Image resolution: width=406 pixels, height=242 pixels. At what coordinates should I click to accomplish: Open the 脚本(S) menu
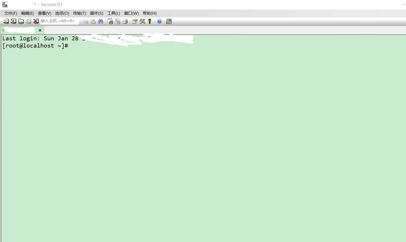(97, 13)
